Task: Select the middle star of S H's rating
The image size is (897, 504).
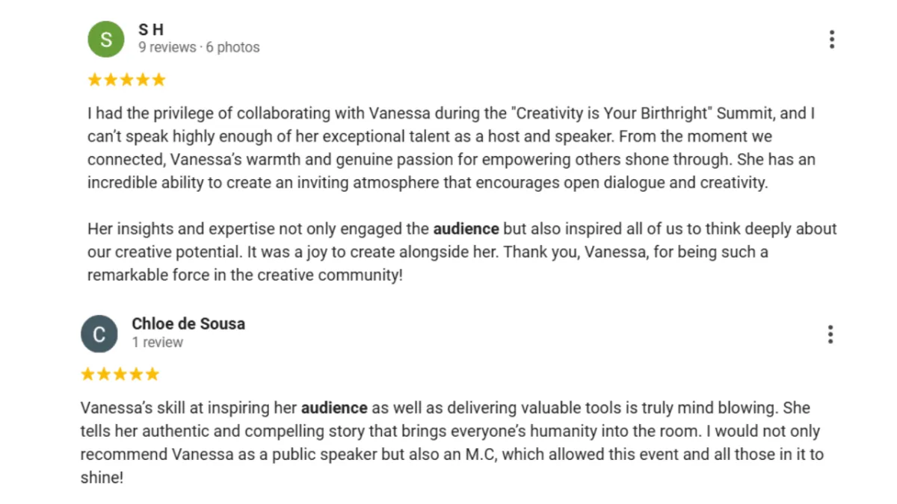Action: pyautogui.click(x=126, y=80)
